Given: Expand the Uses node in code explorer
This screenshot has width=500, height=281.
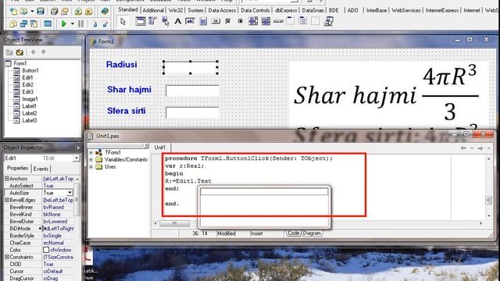Looking at the screenshot, I should [x=91, y=166].
